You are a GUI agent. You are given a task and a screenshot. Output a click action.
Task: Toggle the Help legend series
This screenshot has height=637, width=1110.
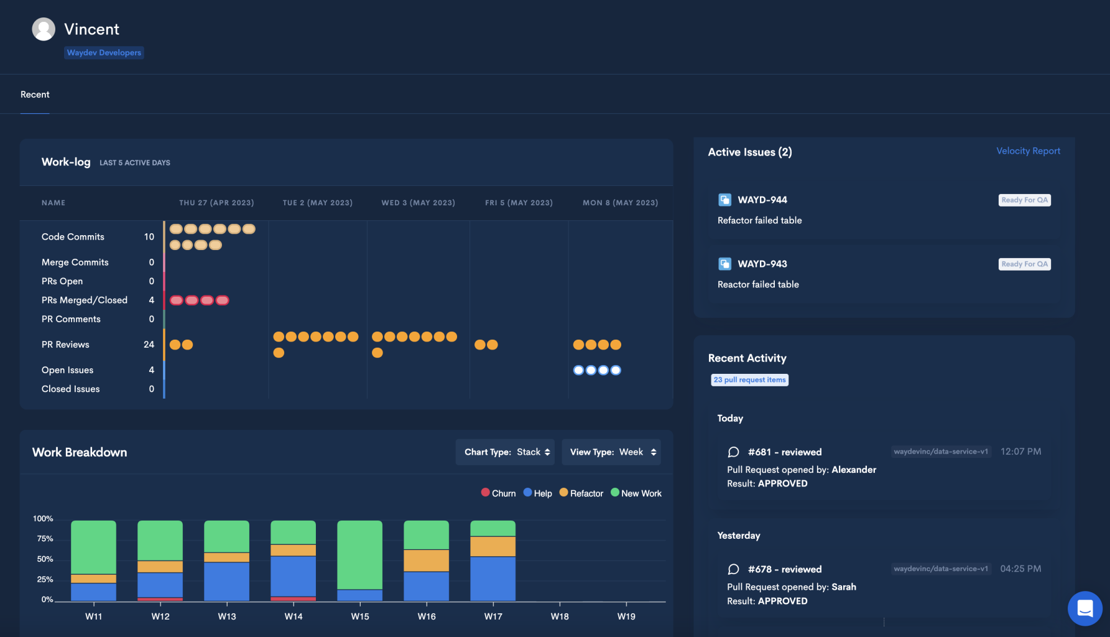(x=537, y=493)
